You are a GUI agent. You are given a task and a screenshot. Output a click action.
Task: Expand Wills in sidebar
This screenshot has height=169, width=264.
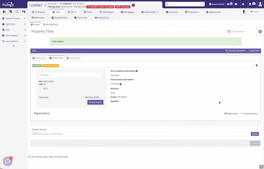(14, 30)
